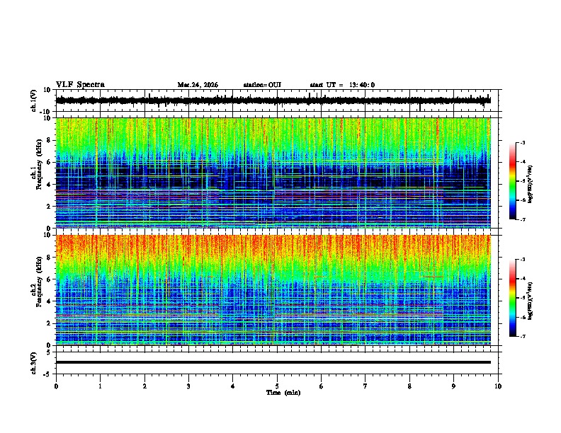
Task: Click the "Time (min)" x-axis label
Action: pyautogui.click(x=283, y=393)
